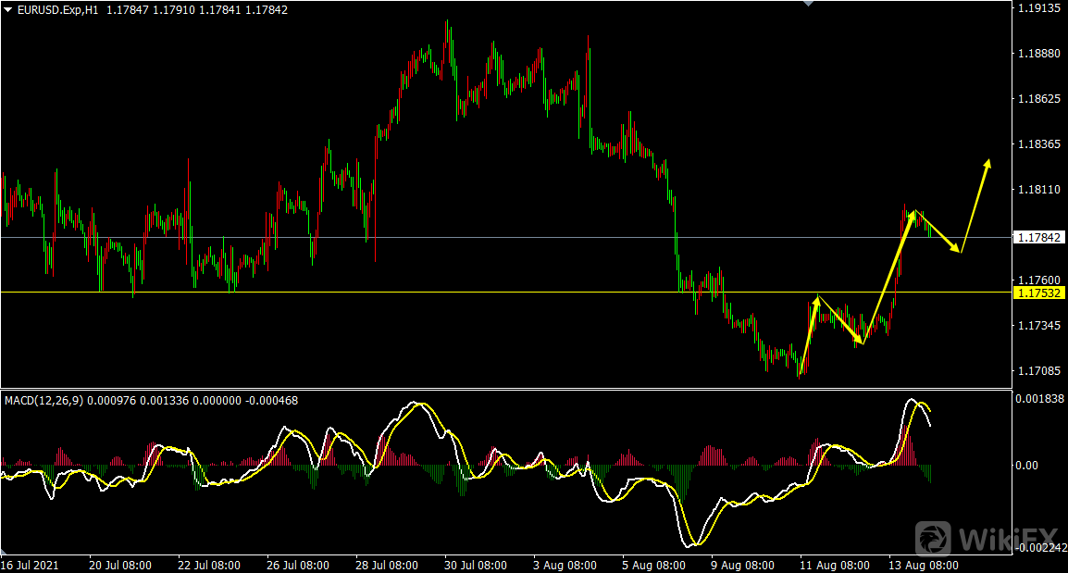1068x573 pixels.
Task: Click the 0.001838 MACD scale value
Action: point(1039,399)
